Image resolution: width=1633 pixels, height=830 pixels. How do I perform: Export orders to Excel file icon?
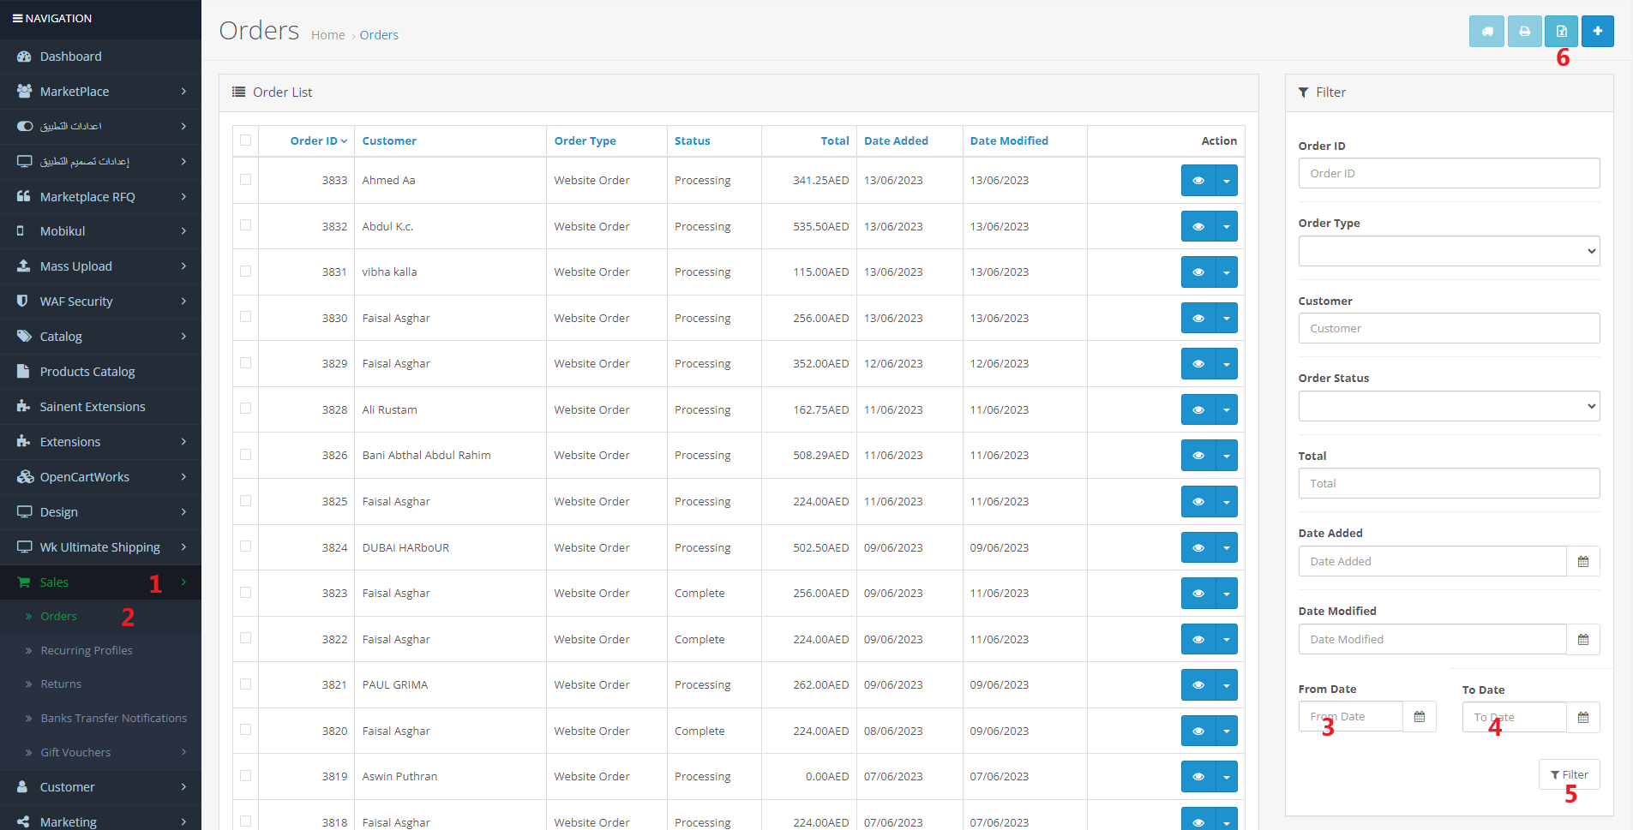[x=1561, y=32]
